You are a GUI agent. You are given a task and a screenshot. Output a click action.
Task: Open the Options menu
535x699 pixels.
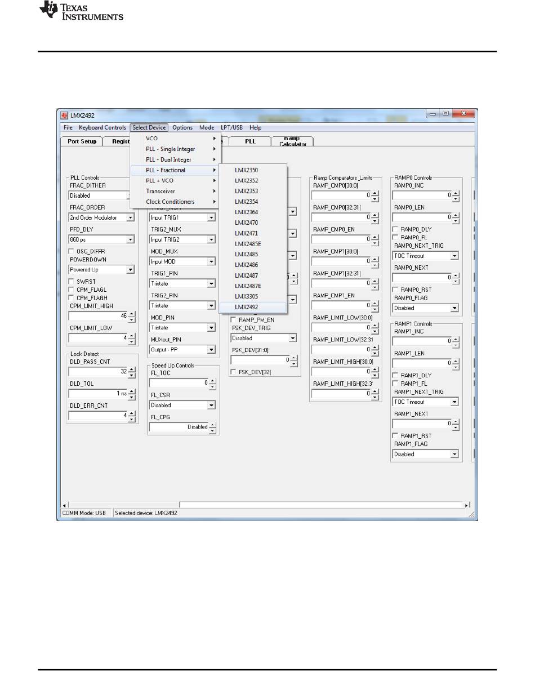point(182,128)
